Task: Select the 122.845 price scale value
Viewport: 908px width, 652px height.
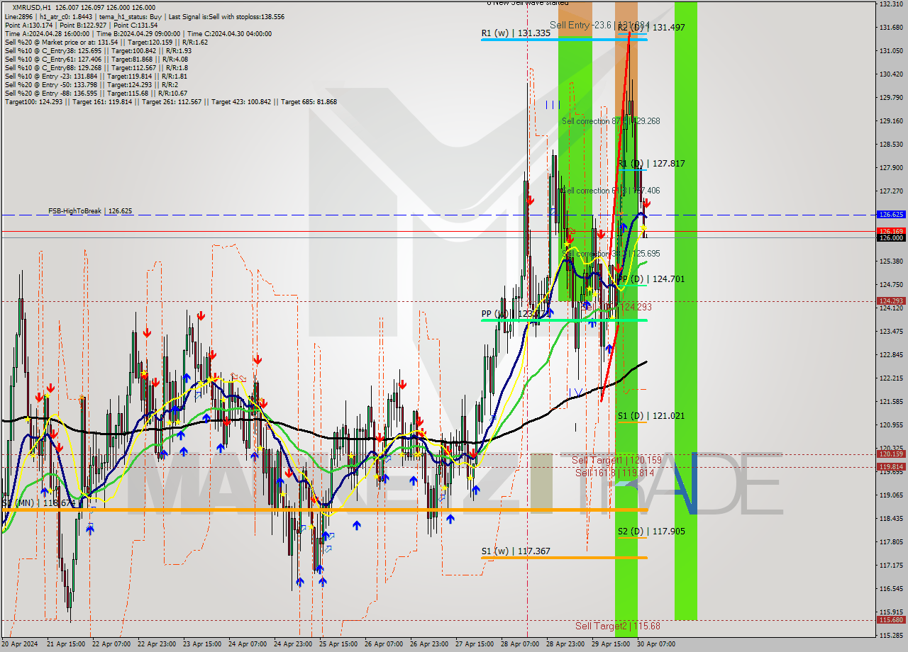Action: (x=891, y=355)
